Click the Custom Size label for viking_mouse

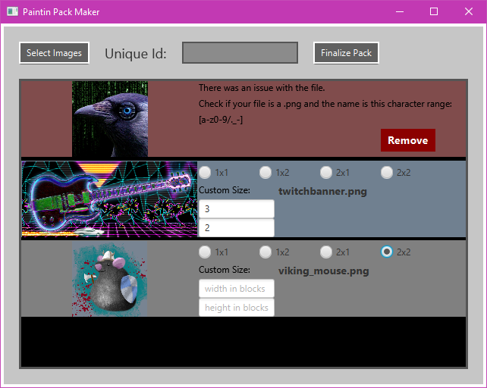(225, 270)
